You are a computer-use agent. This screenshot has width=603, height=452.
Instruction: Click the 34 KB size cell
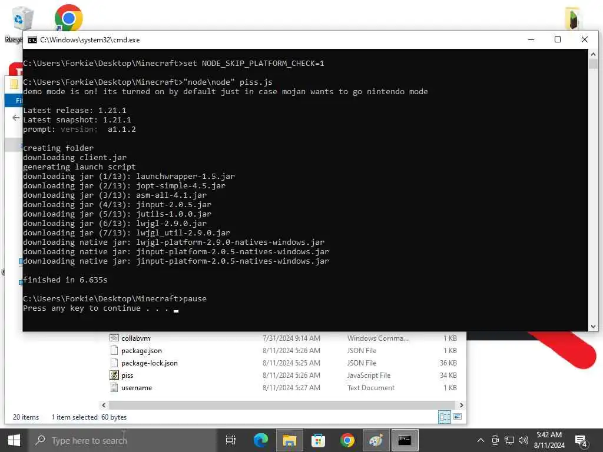coord(448,375)
